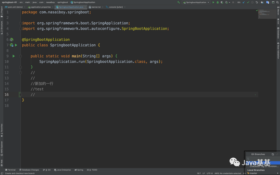Toggle the 2: Favorites tool window

coord(2,130)
